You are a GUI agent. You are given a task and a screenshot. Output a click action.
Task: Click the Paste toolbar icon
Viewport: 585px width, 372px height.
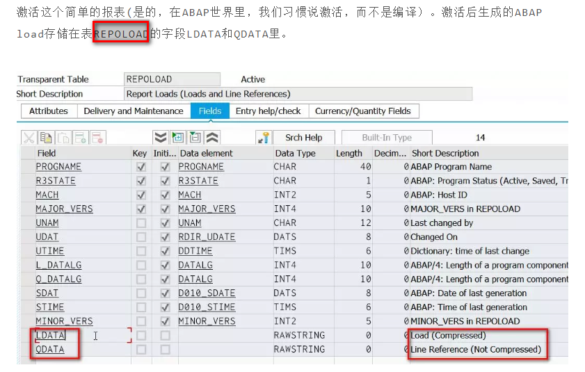(x=63, y=138)
